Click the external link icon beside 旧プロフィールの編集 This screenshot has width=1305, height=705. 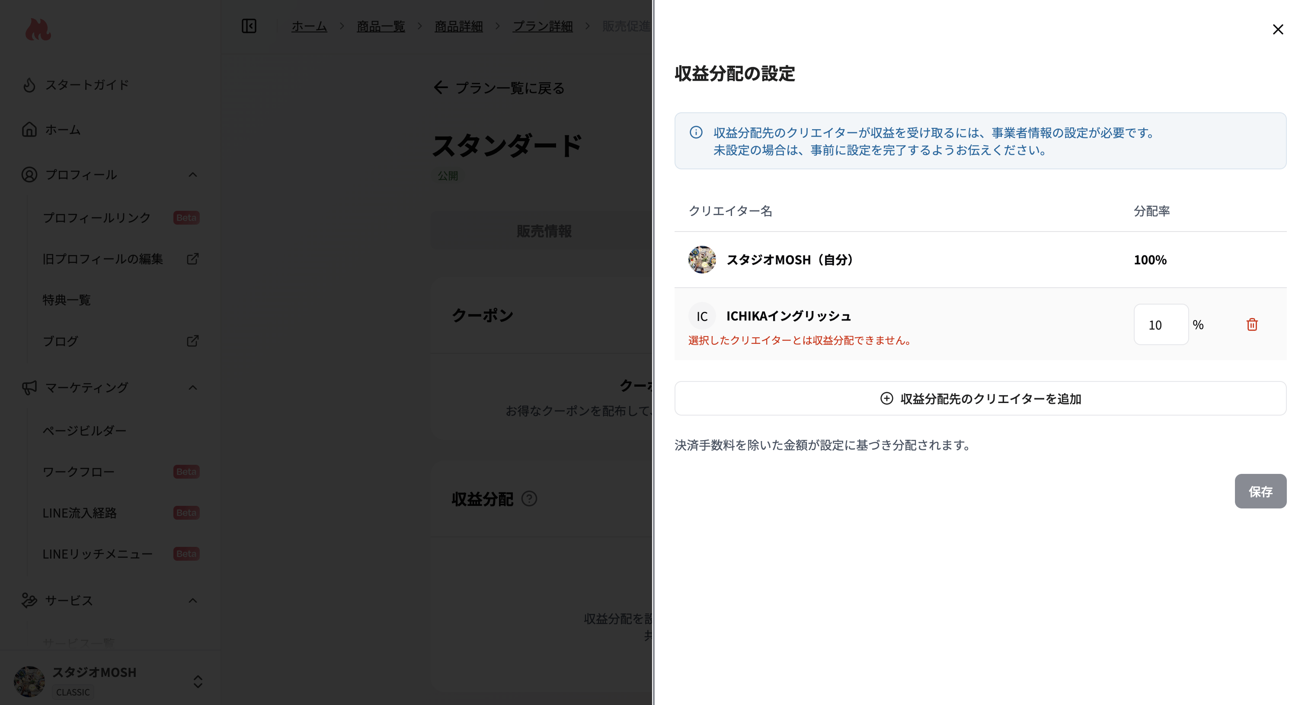192,259
